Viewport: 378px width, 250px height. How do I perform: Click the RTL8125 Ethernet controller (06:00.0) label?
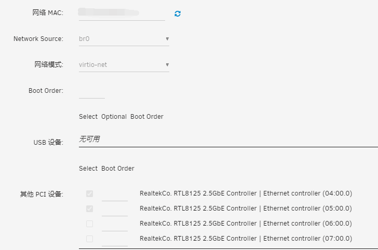coord(246,224)
